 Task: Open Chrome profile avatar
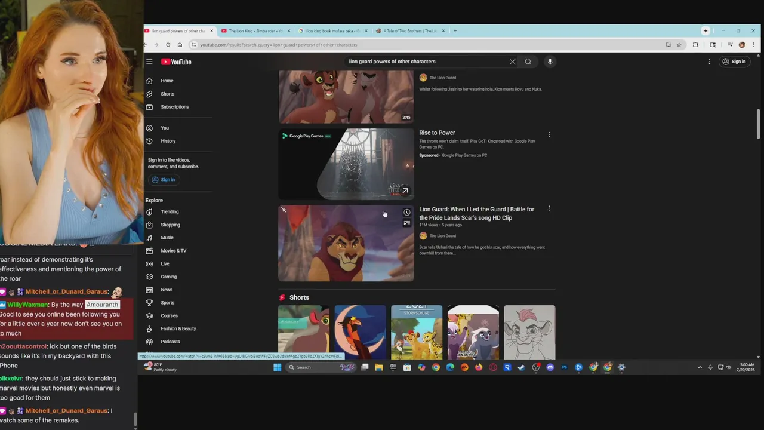(742, 45)
